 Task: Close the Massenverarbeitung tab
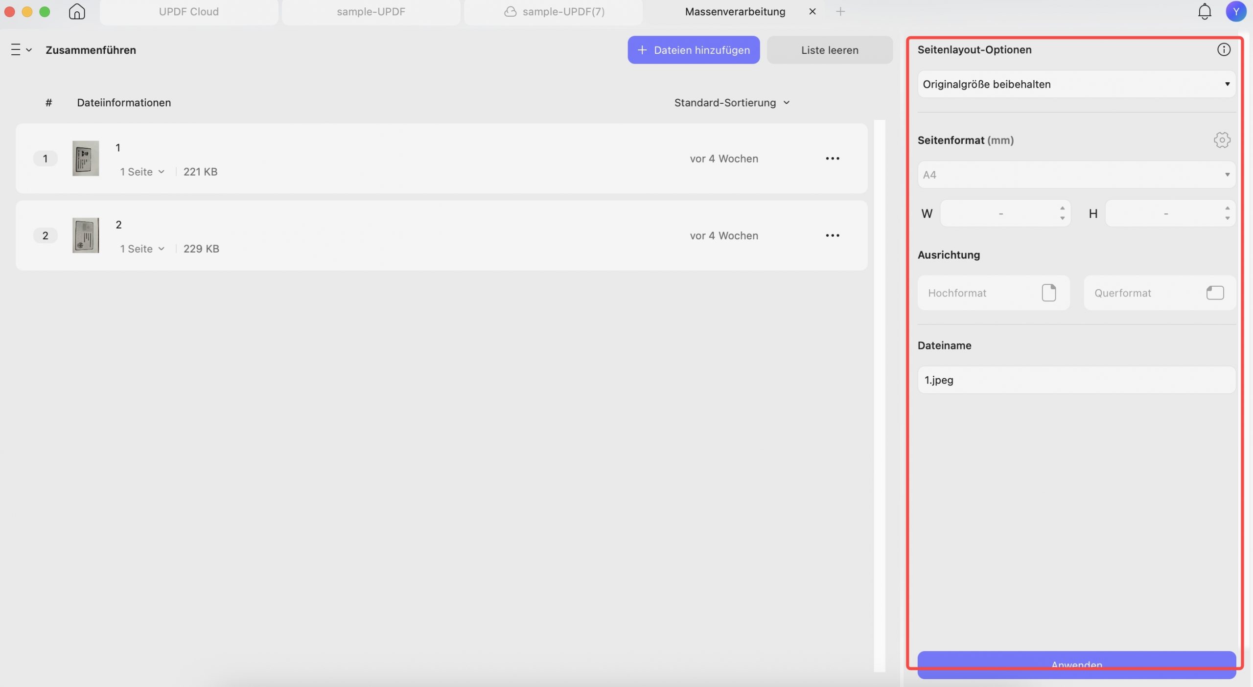(812, 11)
